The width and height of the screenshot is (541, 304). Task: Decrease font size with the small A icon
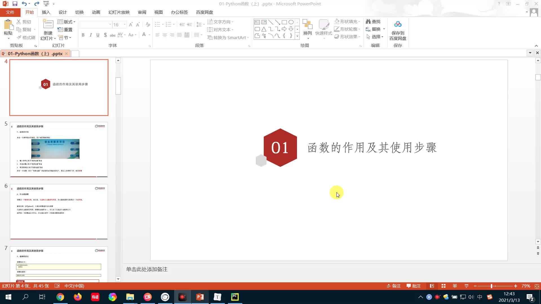click(138, 25)
